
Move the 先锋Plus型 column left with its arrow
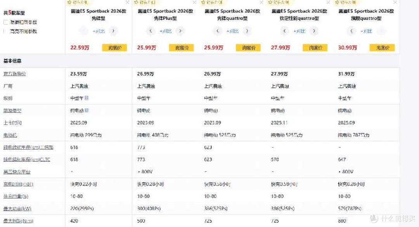151,31
